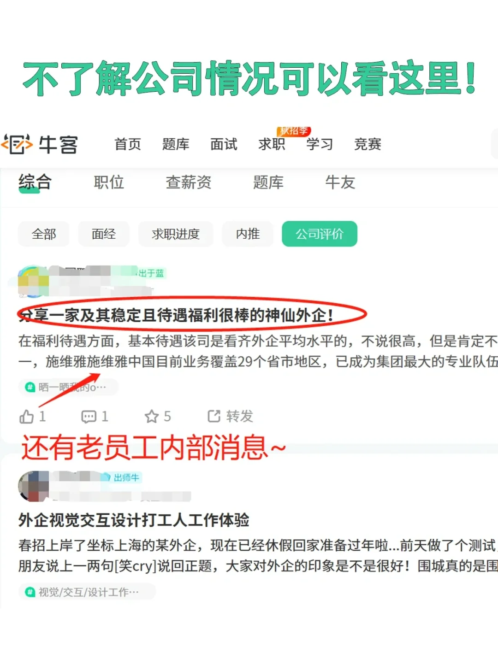Open the second poster's avatar
This screenshot has width=498, height=665.
click(x=33, y=486)
